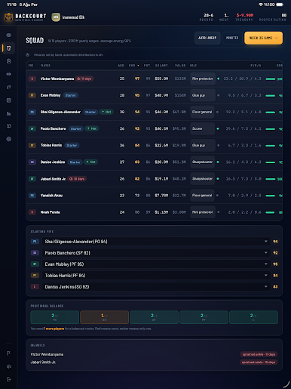Click Tobias Harris' energy bar
The height and width of the screenshot is (389, 291).
[271, 146]
